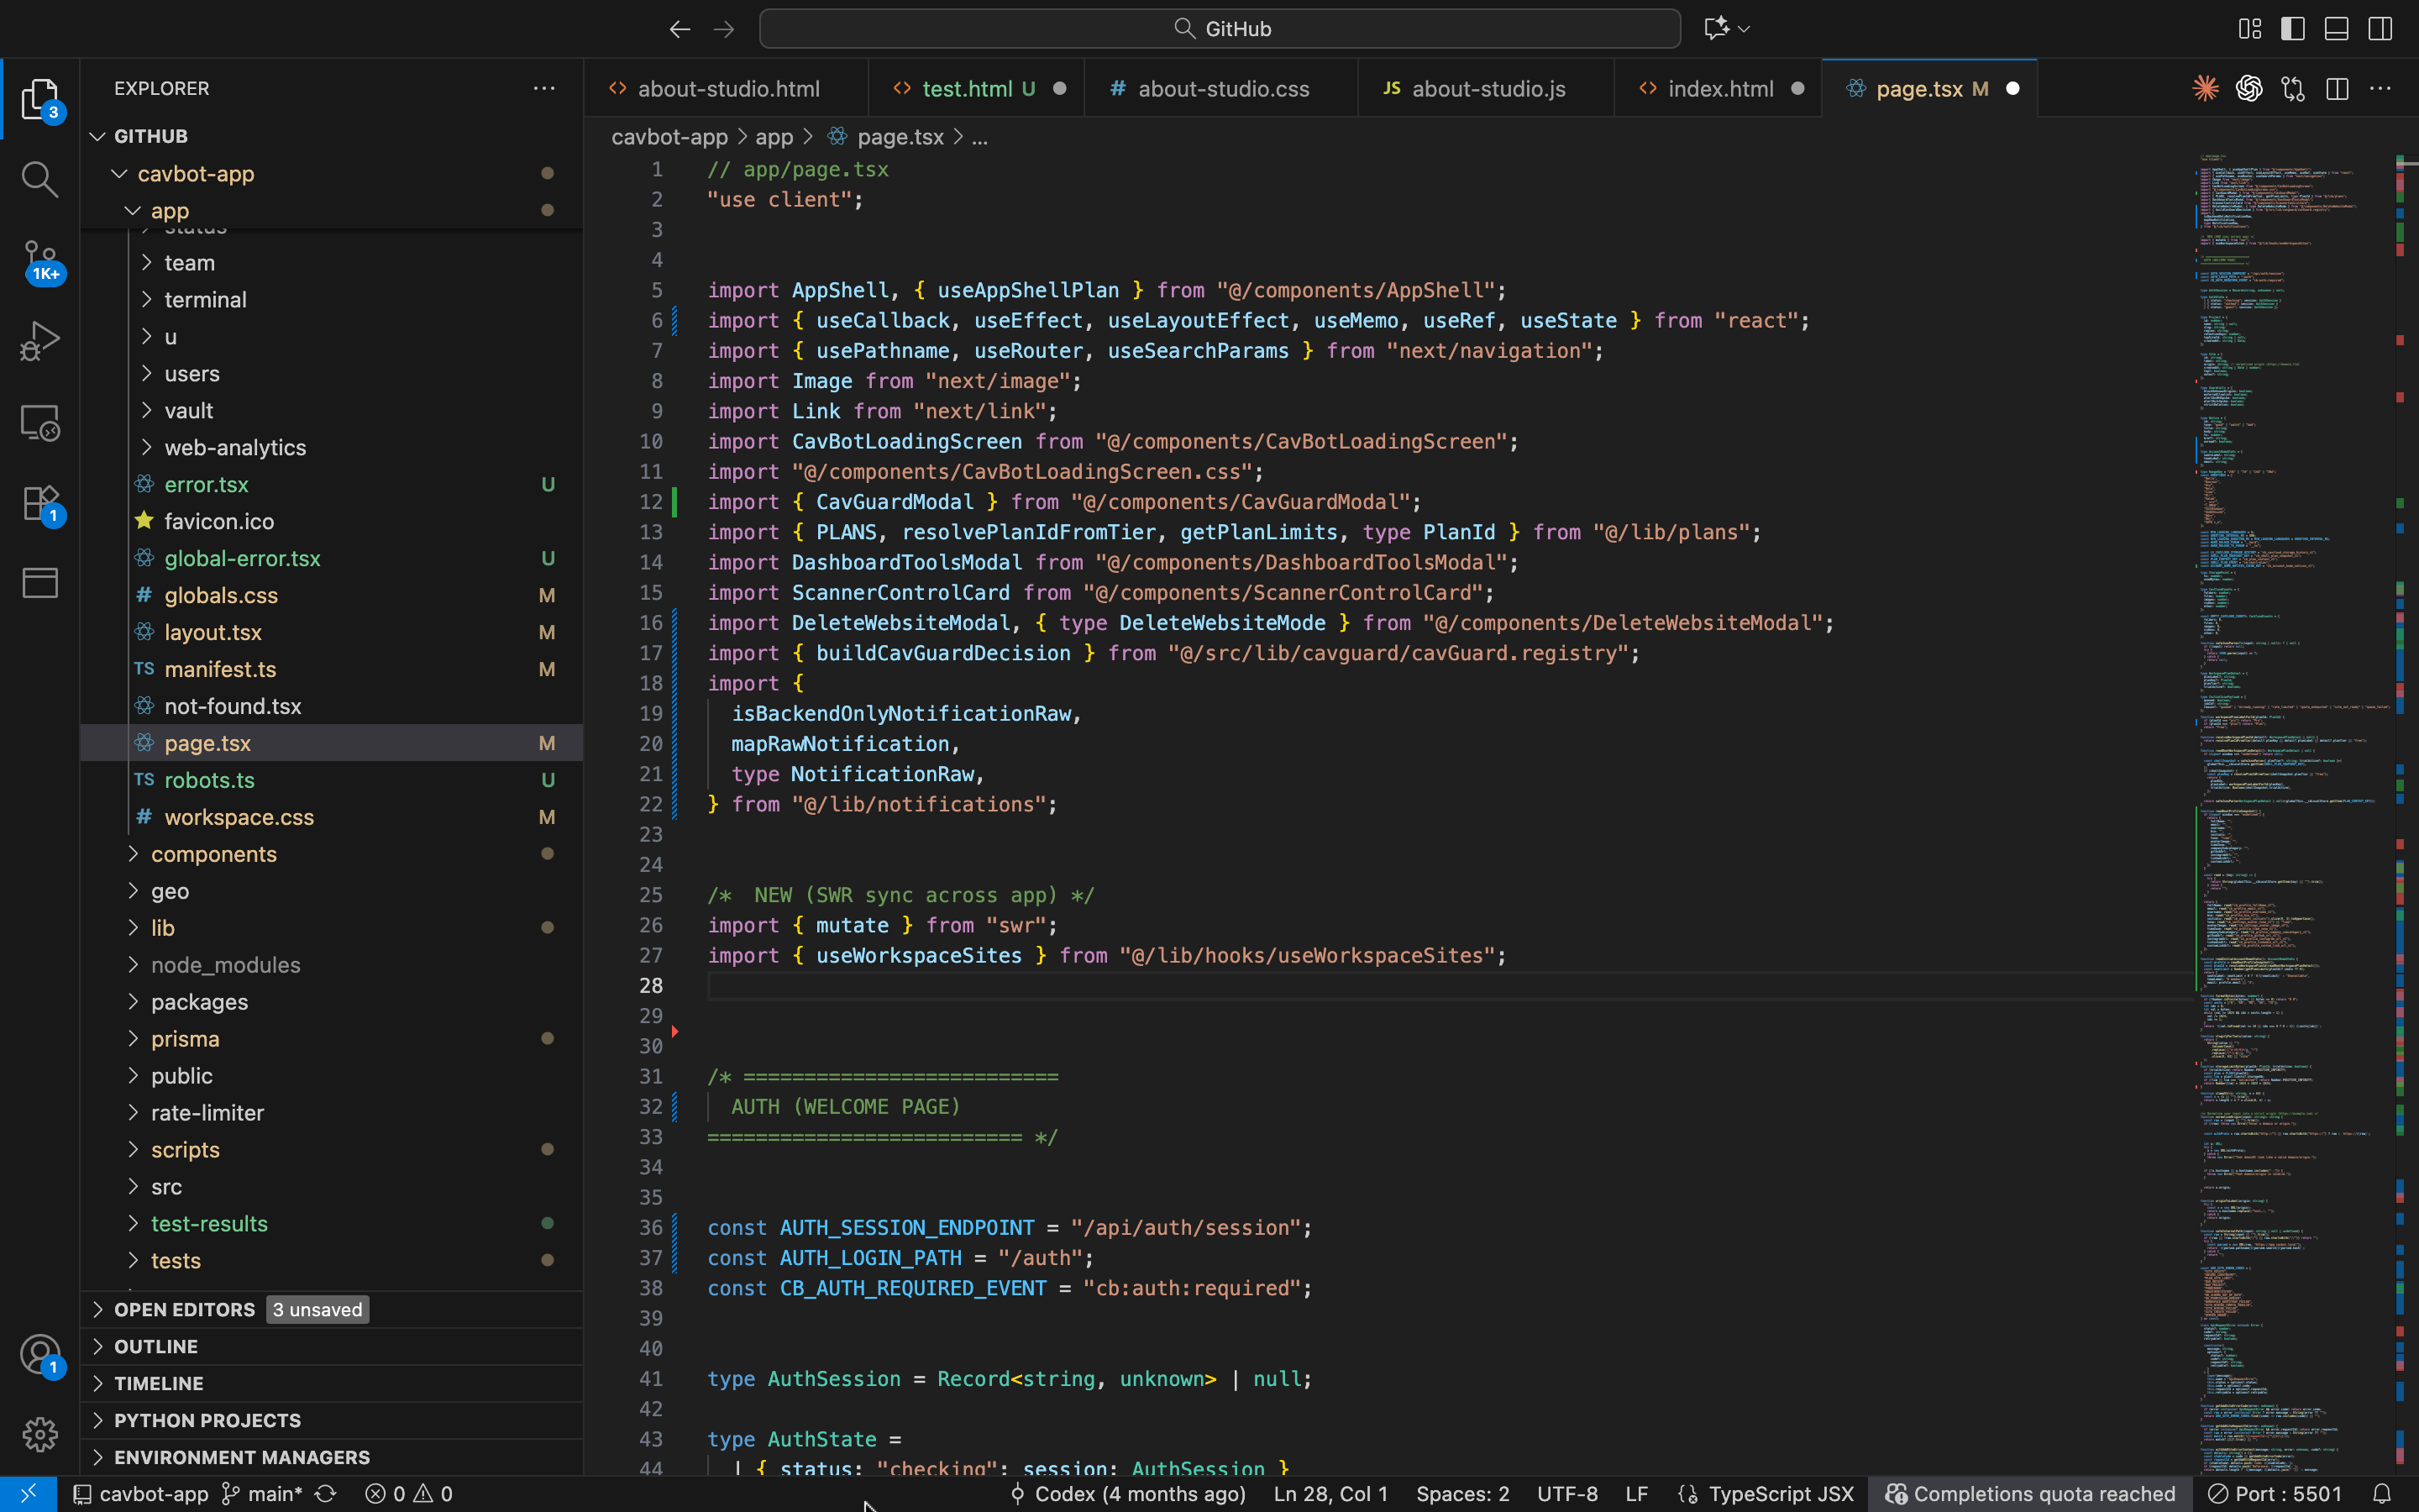This screenshot has height=1512, width=2419.
Task: Switch to the about-studio.html tab
Action: pyautogui.click(x=727, y=89)
